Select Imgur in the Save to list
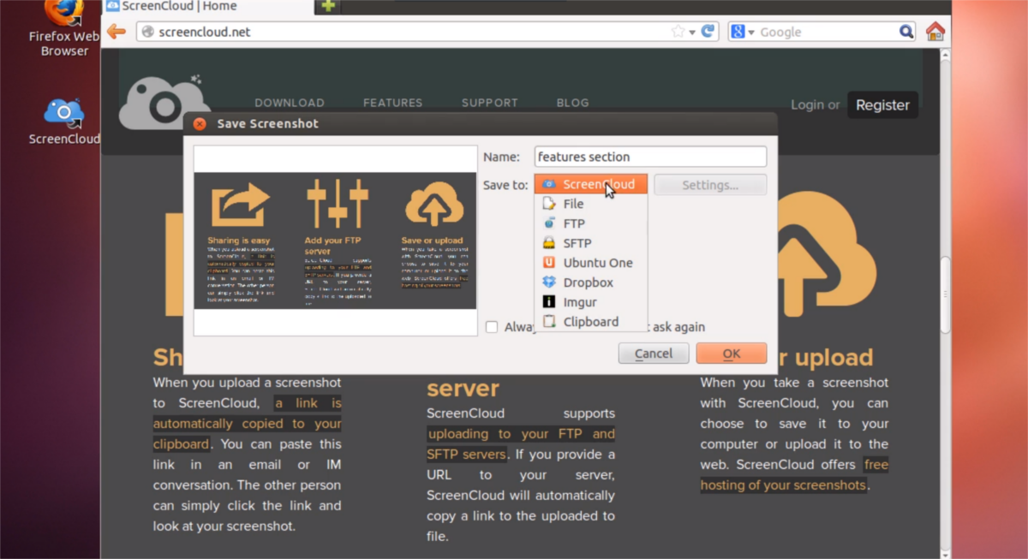Image resolution: width=1028 pixels, height=559 pixels. coord(591,302)
